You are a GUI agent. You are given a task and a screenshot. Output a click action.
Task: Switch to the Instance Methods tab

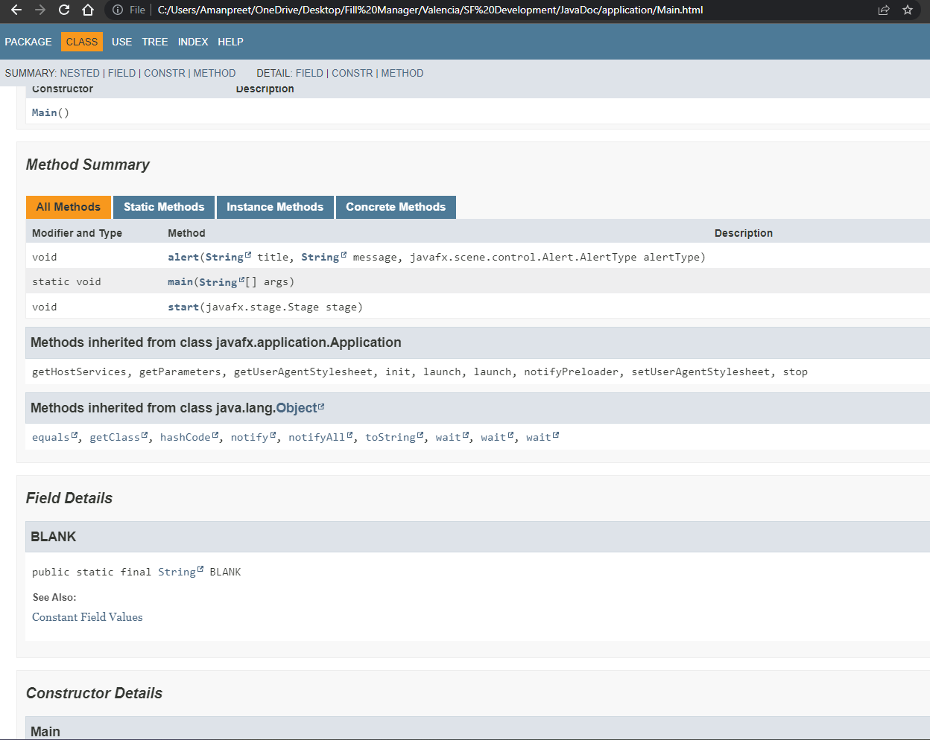pos(275,207)
